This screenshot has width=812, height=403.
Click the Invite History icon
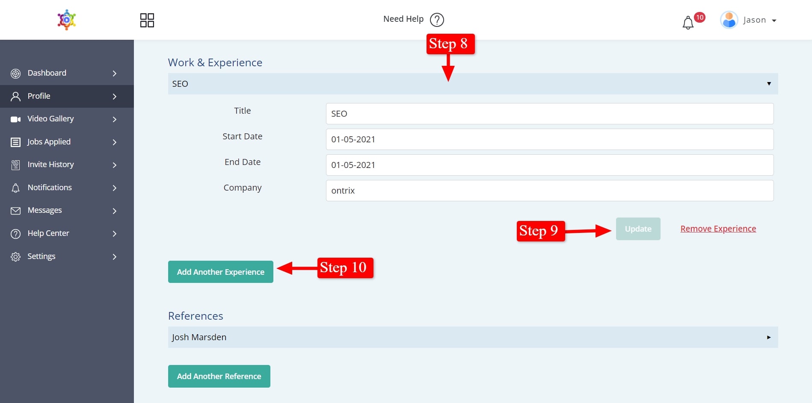click(x=16, y=165)
